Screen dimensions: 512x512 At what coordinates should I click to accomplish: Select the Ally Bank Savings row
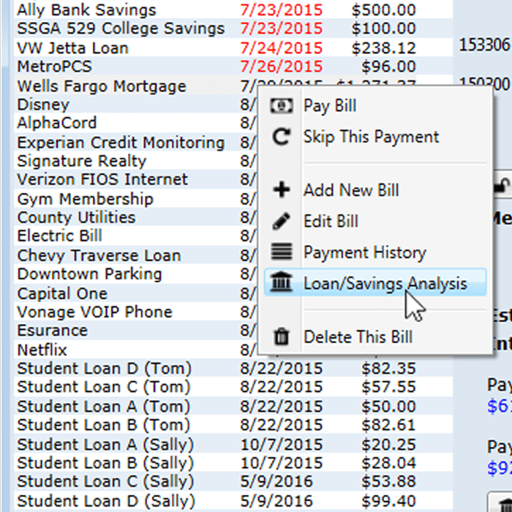[233, 10]
